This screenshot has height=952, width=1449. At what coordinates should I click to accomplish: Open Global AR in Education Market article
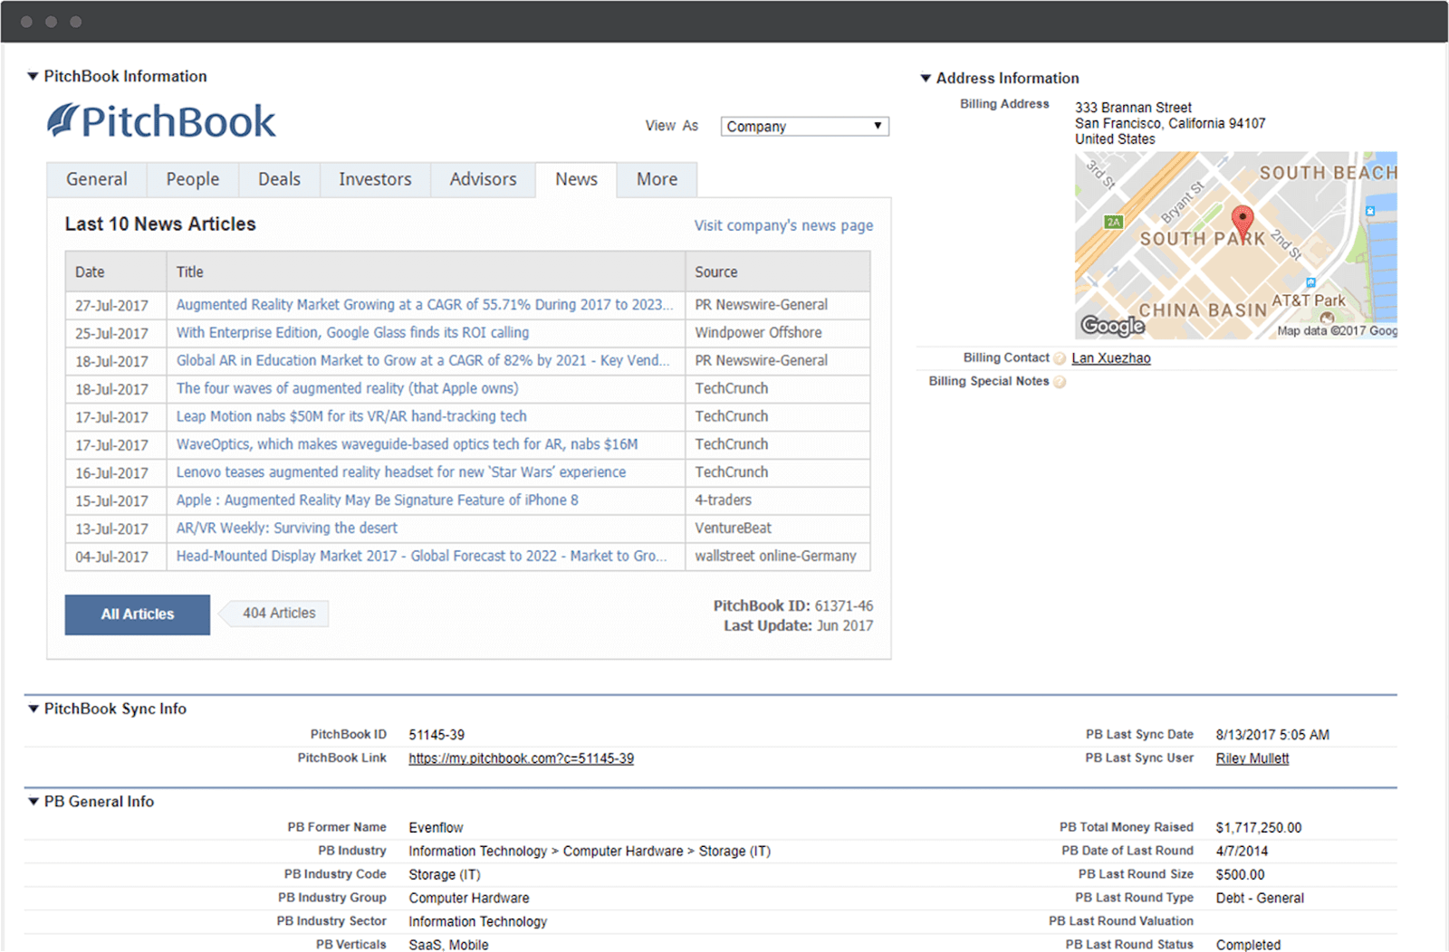423,361
